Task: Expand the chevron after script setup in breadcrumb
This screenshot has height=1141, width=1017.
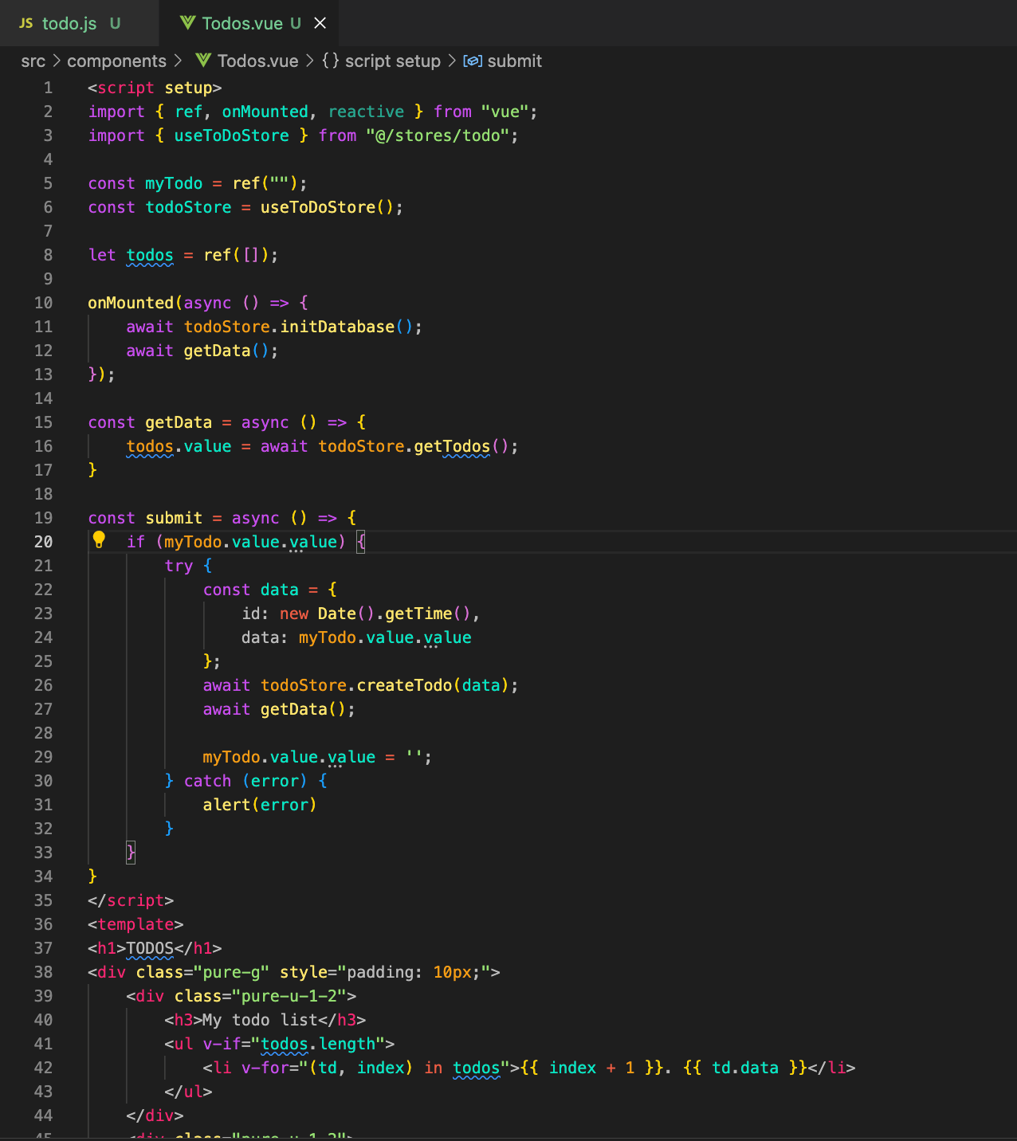Action: pyautogui.click(x=452, y=61)
